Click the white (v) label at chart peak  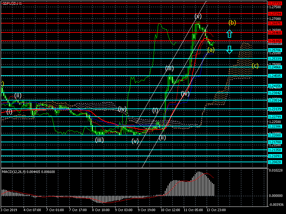[198, 16]
